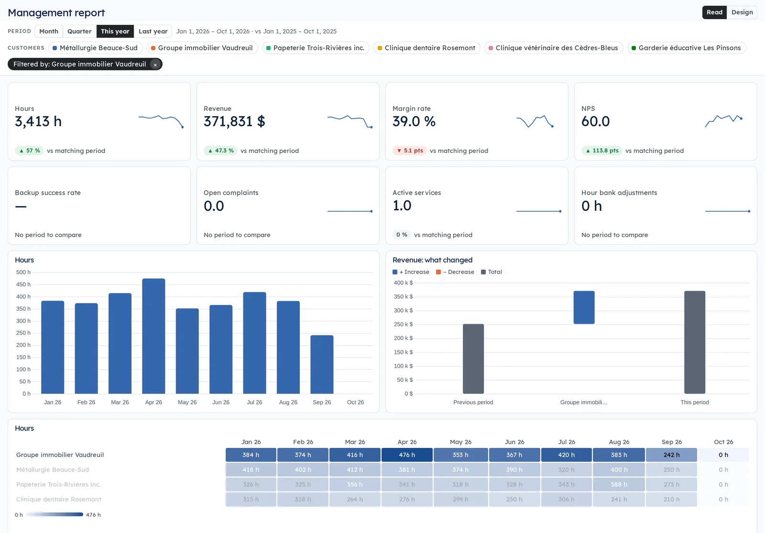Screen dimensions: 765x533
Task: Remove the Groupe immobilier Vaudreuil filter
Action: point(155,65)
